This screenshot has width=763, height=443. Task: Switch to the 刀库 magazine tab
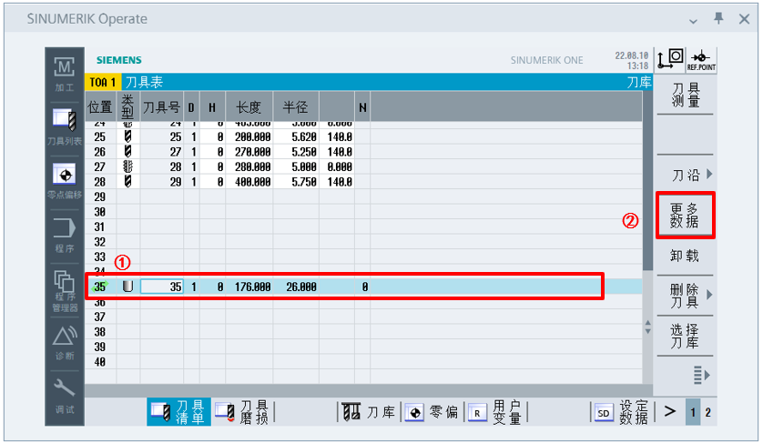pos(369,412)
